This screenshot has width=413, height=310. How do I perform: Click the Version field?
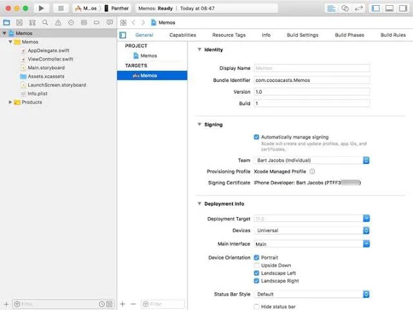[x=312, y=92]
